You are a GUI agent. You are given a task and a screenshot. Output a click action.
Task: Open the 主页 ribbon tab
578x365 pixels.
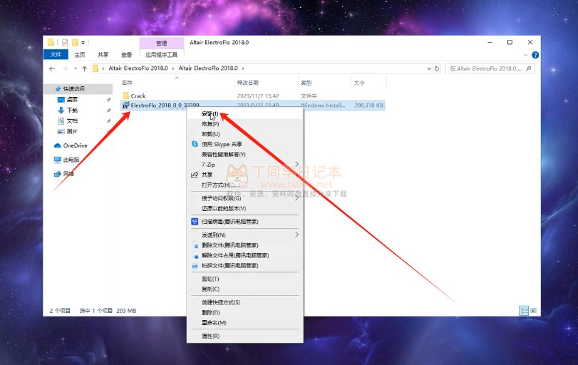point(80,55)
